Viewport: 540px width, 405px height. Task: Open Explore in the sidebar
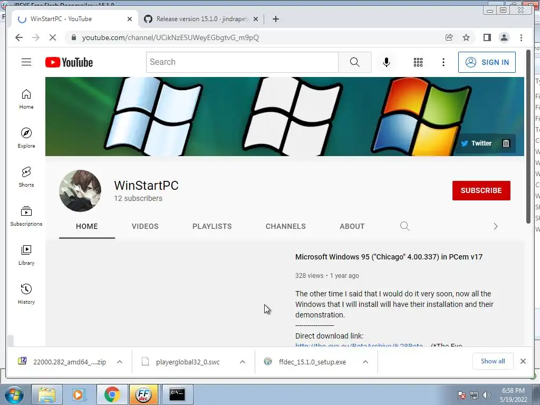[x=26, y=138]
